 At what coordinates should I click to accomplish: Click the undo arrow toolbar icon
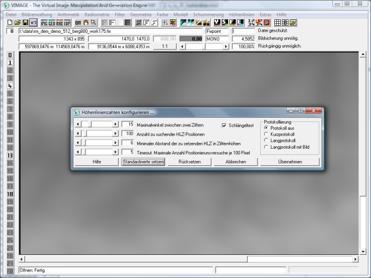[33, 23]
